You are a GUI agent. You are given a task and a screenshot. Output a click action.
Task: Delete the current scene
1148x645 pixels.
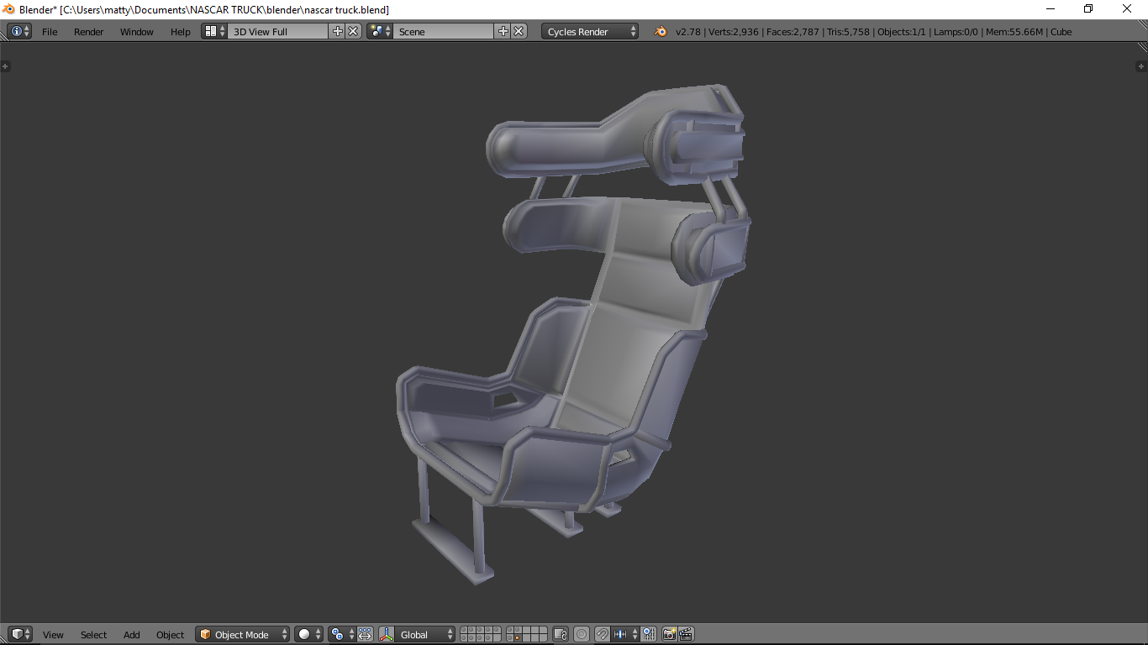(x=519, y=31)
